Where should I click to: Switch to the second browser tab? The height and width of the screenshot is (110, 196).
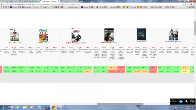tap(30, 1)
